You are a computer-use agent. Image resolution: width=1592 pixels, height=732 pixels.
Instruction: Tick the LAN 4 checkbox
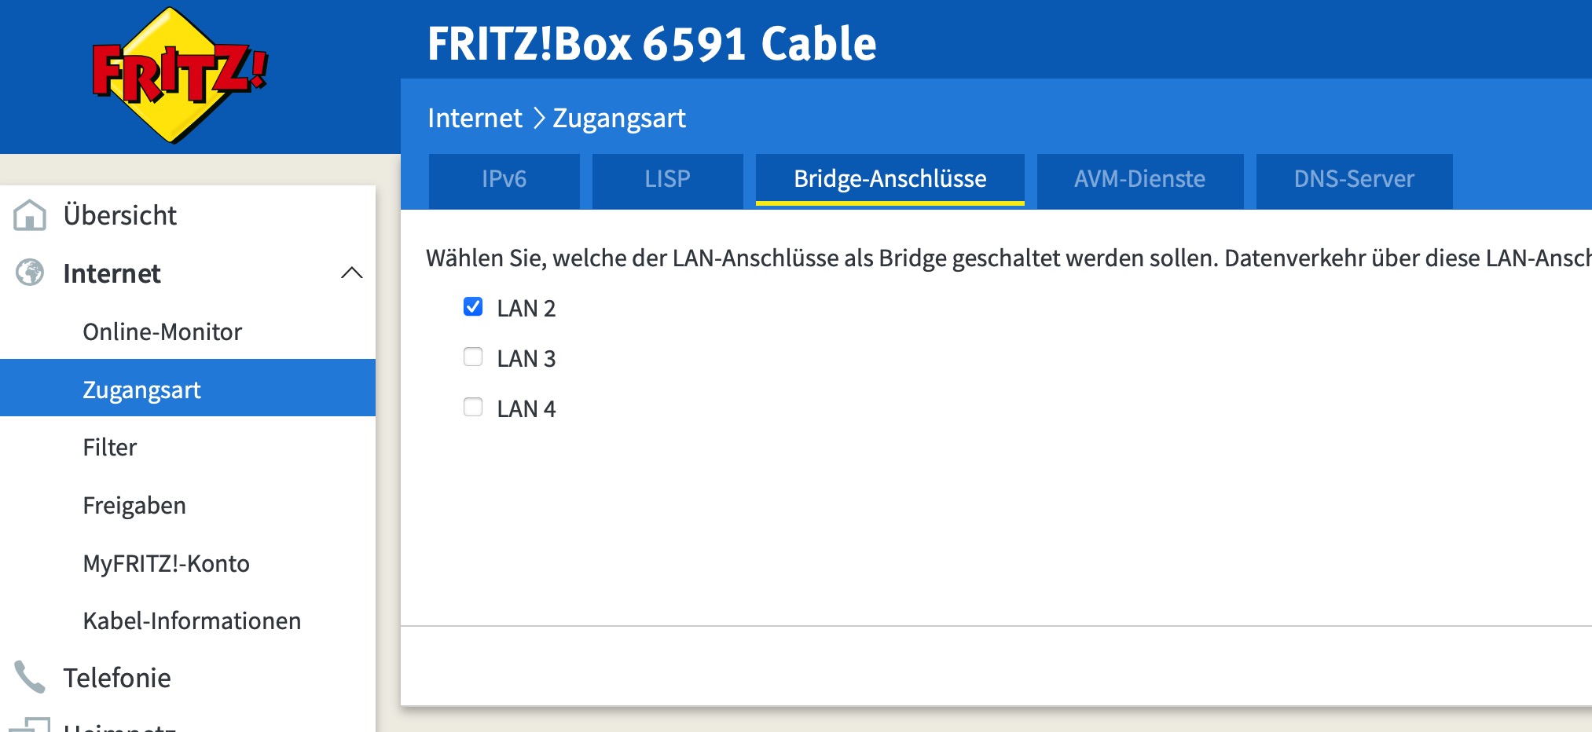473,408
